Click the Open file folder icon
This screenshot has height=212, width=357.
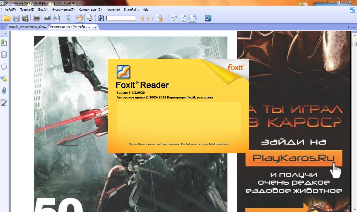(7, 18)
